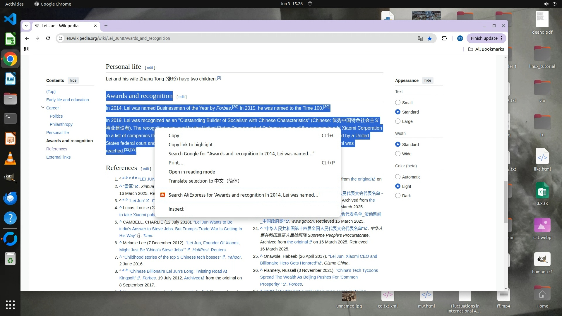Image resolution: width=562 pixels, height=316 pixels.
Task: Go back to the previous page
Action: [27, 38]
